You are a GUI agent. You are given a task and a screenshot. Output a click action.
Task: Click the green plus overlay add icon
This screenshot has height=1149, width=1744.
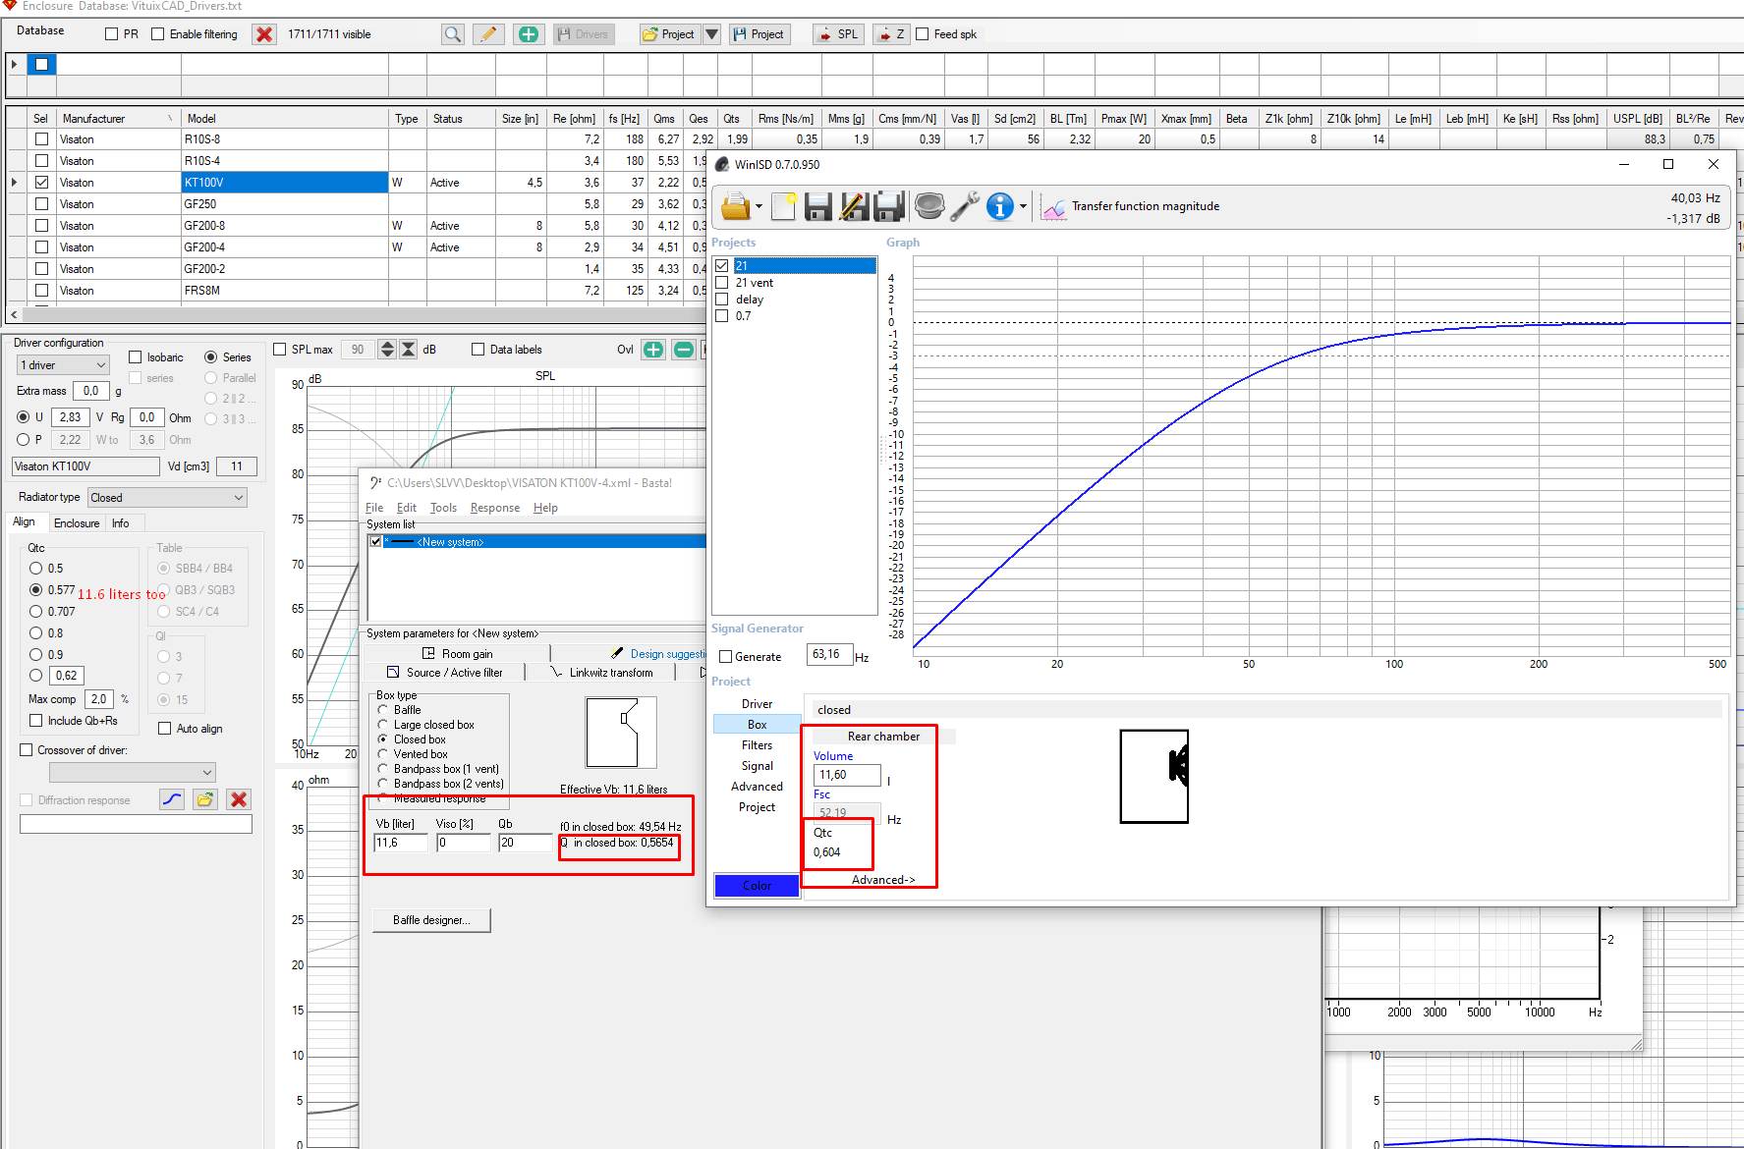(653, 350)
